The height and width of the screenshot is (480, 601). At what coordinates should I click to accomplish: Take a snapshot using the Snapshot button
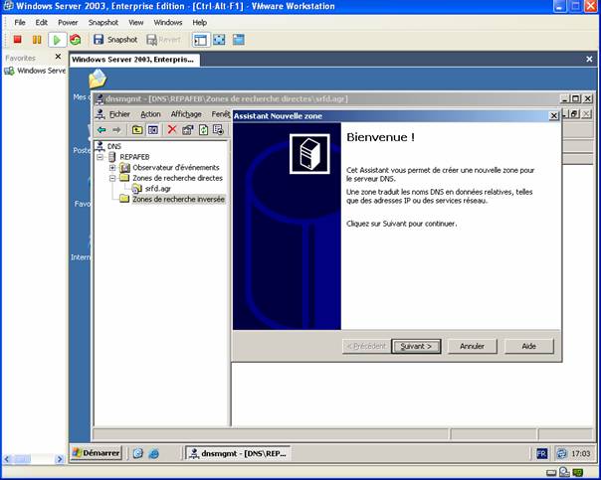[x=115, y=40]
